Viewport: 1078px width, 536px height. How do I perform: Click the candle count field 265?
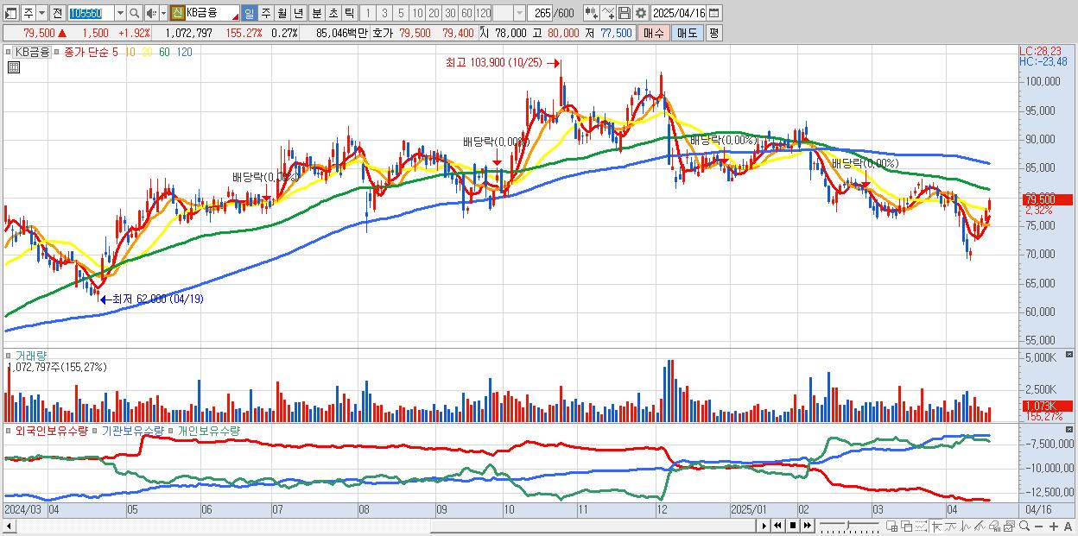[x=541, y=13]
